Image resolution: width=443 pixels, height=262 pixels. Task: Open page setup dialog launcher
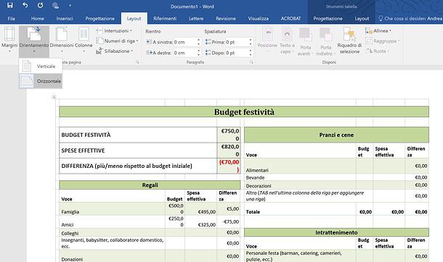click(x=137, y=62)
